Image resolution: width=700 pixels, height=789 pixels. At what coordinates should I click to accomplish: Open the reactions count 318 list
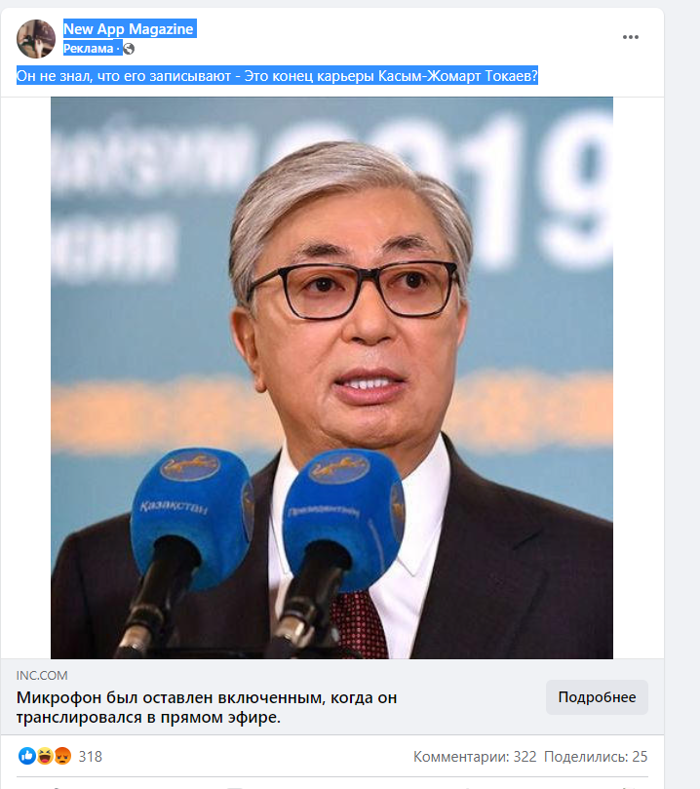91,756
